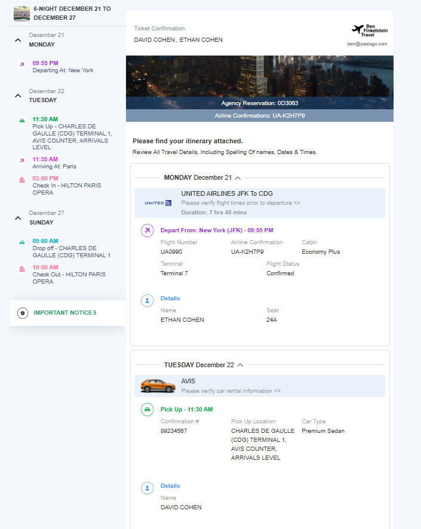Click the duration 7 hrs 40 mins text
This screenshot has width=421, height=529.
pos(214,213)
